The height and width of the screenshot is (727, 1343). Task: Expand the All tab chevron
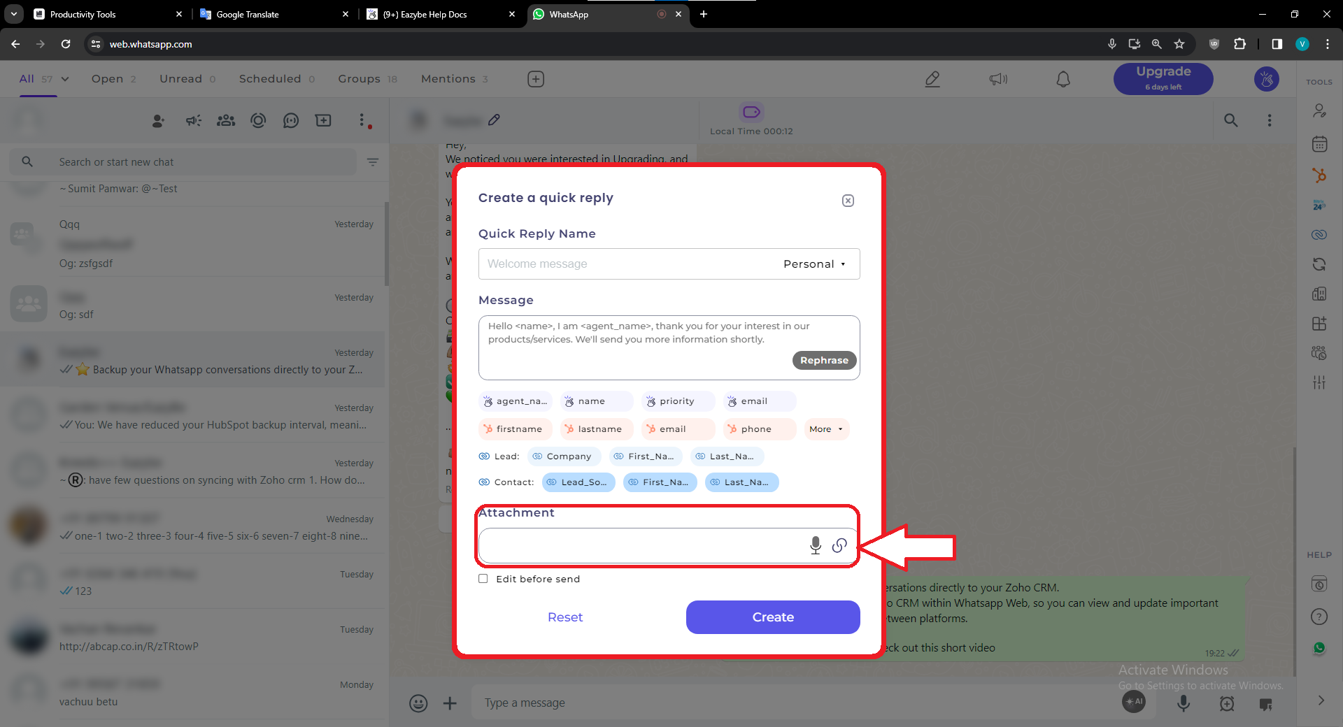point(65,79)
